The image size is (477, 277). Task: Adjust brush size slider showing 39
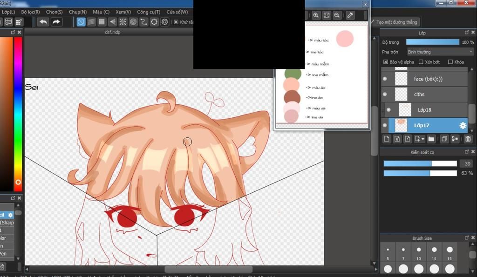[x=420, y=163]
